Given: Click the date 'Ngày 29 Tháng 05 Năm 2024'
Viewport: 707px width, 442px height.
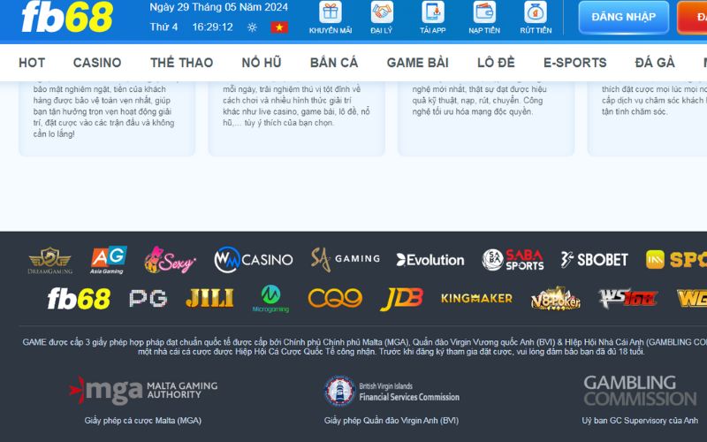Looking at the screenshot, I should (x=218, y=7).
